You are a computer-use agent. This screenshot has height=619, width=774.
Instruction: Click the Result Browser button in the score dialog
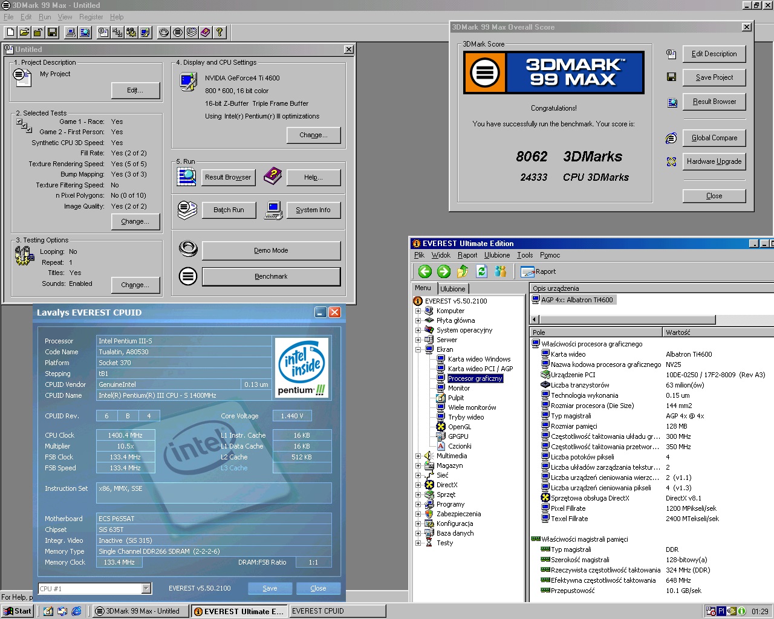coord(714,102)
